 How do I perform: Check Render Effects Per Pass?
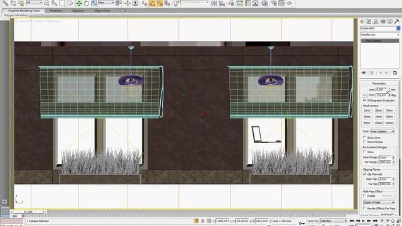(x=364, y=208)
